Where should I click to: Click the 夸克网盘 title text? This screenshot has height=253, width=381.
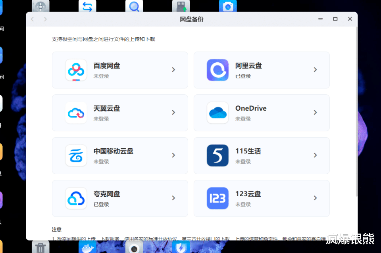tap(107, 194)
